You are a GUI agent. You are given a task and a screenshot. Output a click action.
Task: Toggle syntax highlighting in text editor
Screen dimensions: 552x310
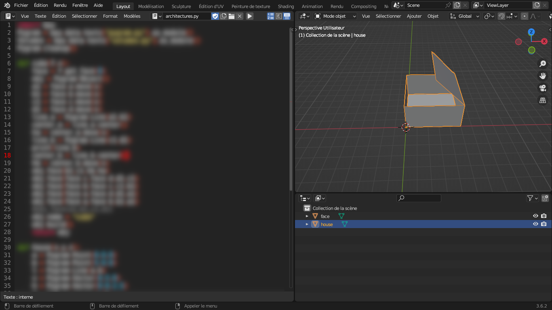(287, 16)
